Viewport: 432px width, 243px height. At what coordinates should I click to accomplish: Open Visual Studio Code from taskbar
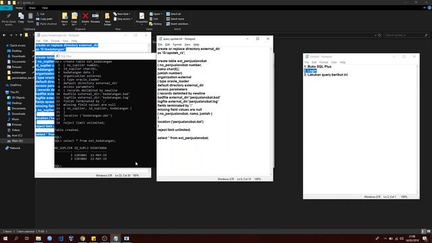coord(61,238)
